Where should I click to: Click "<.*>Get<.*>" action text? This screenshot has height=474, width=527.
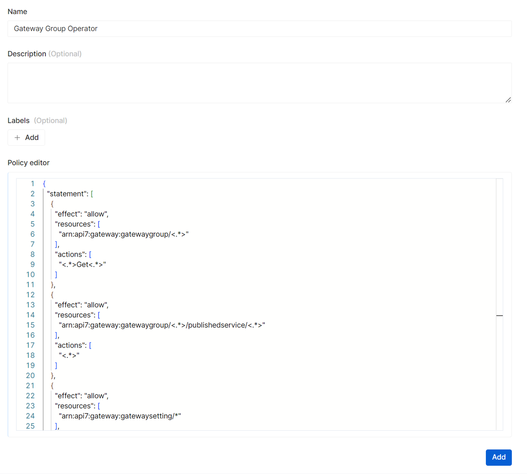click(x=82, y=264)
